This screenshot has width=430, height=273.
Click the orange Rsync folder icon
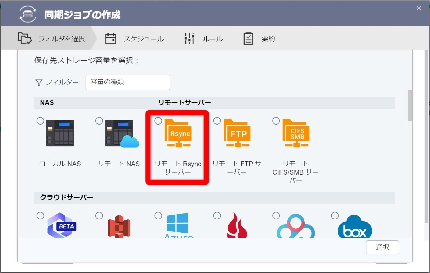tap(178, 133)
